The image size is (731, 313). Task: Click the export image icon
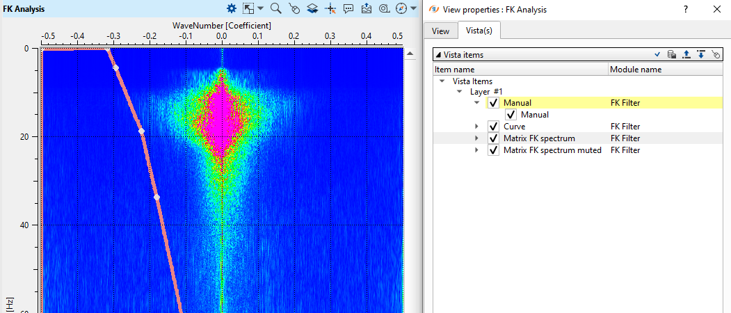tap(367, 9)
